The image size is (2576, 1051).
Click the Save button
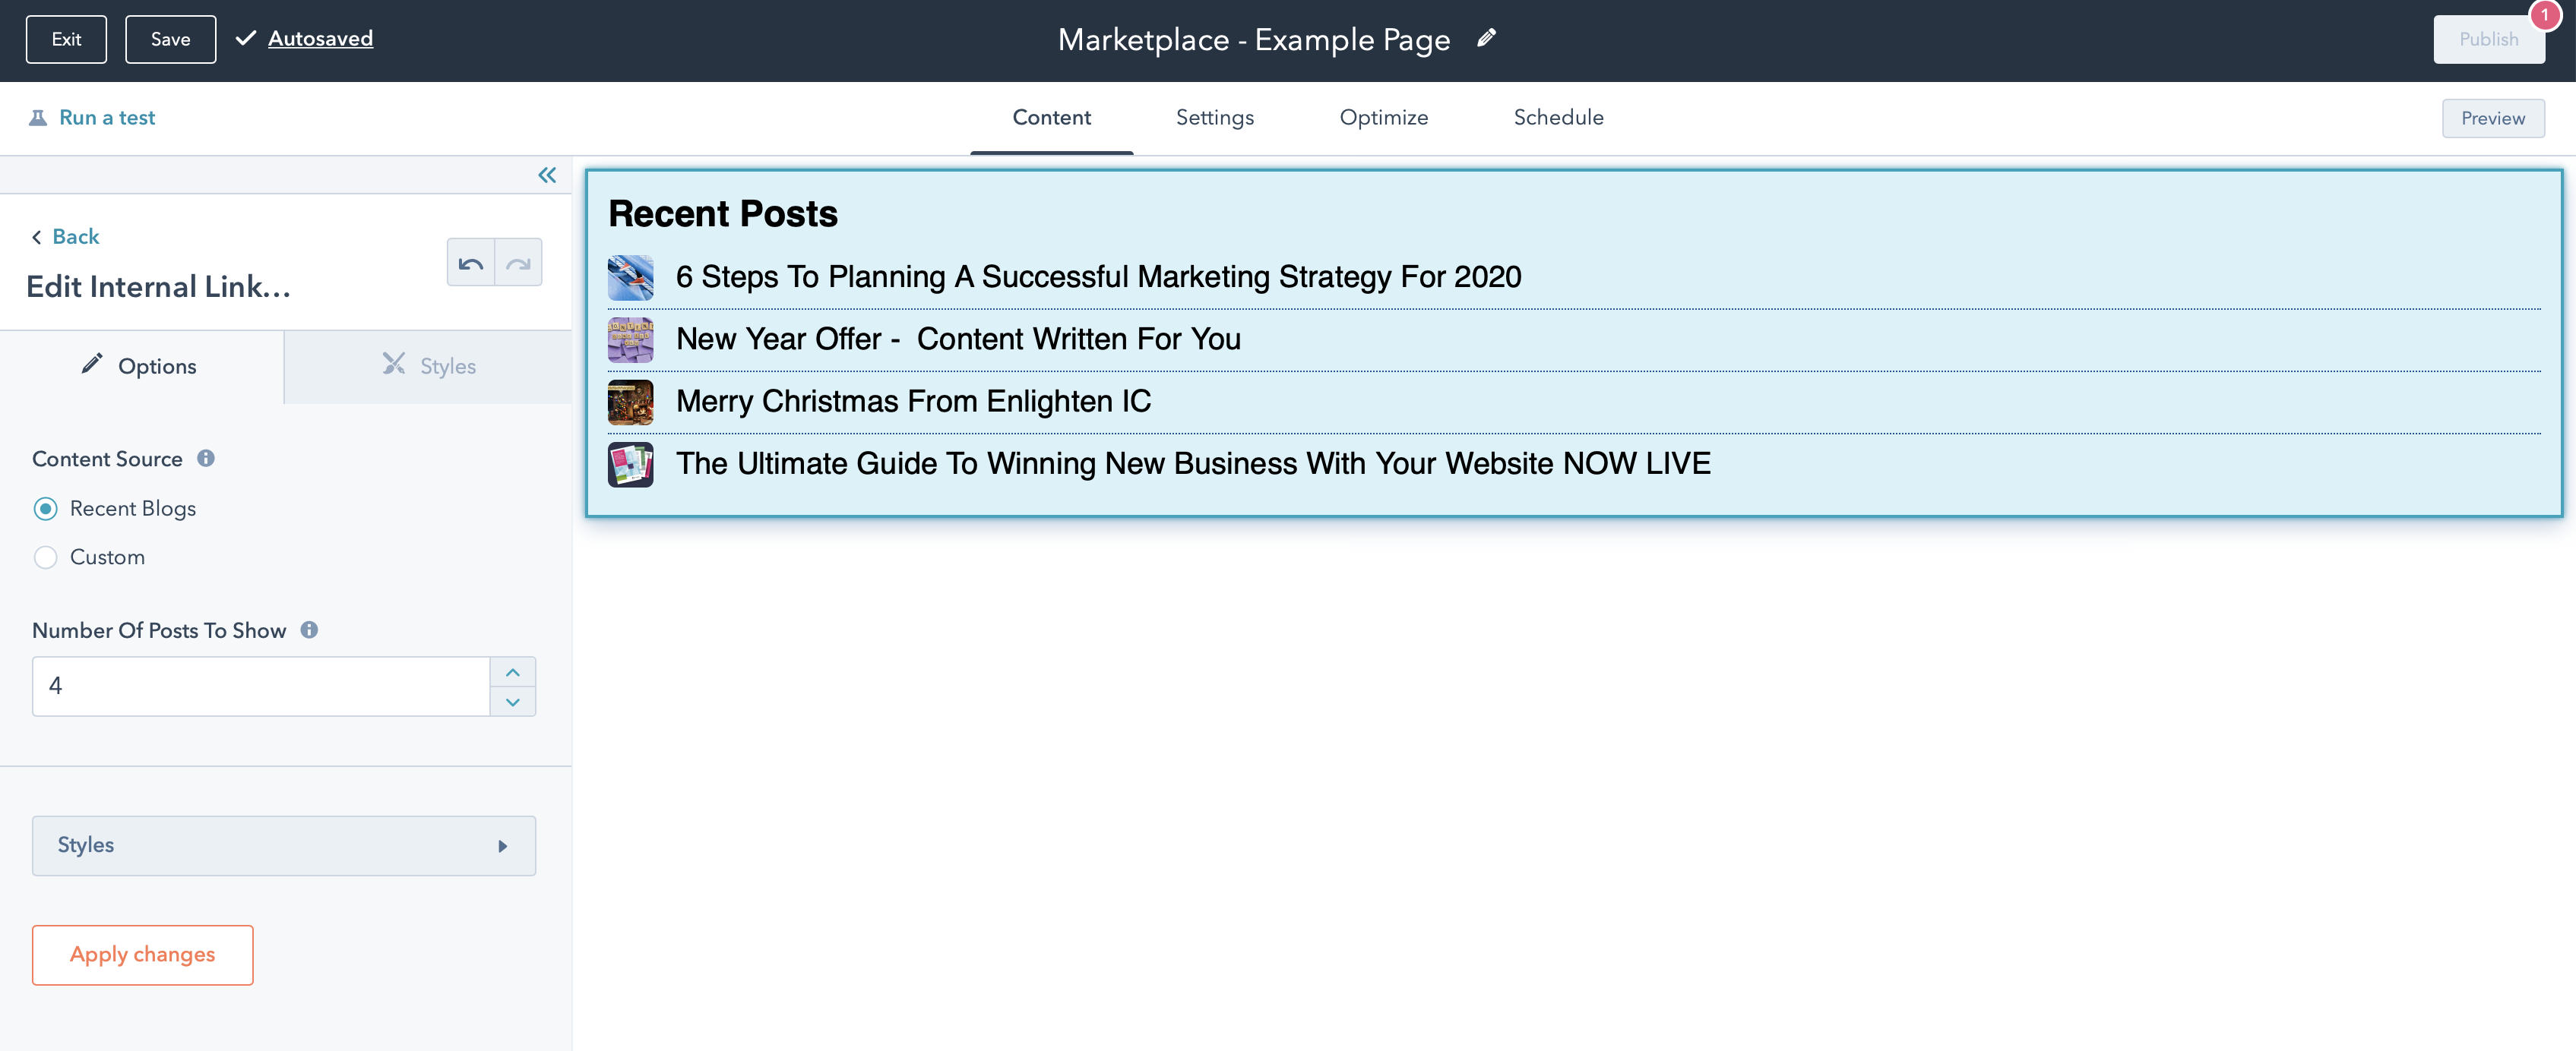point(170,39)
